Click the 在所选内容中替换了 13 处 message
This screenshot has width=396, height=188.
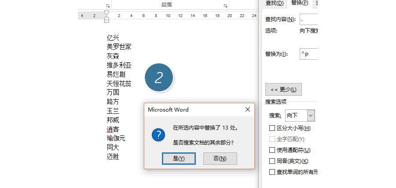(x=205, y=128)
